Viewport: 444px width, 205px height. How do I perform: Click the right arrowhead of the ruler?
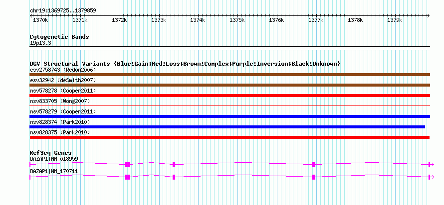pyautogui.click(x=429, y=15)
